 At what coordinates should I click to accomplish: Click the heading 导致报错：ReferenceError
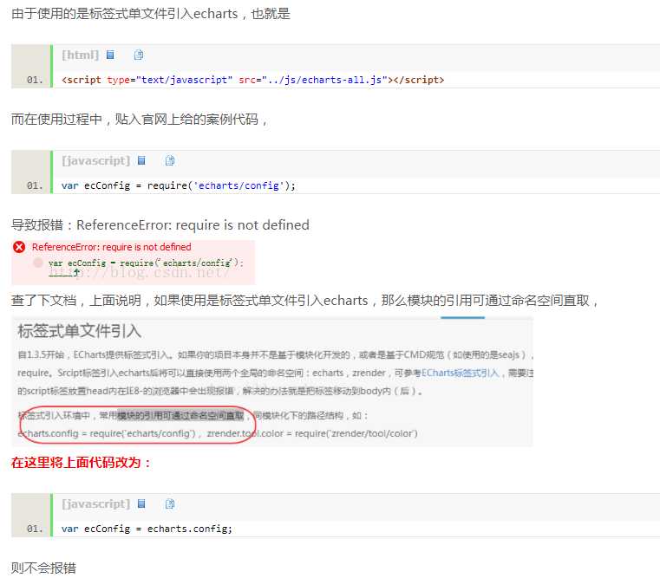pyautogui.click(x=160, y=225)
